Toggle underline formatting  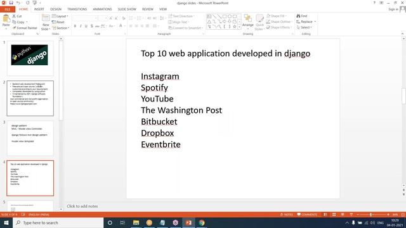[x=86, y=26]
